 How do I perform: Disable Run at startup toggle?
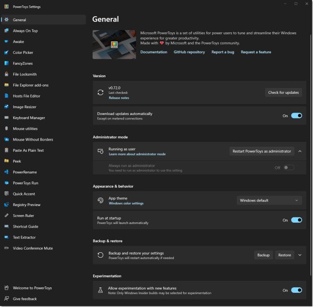(x=296, y=220)
